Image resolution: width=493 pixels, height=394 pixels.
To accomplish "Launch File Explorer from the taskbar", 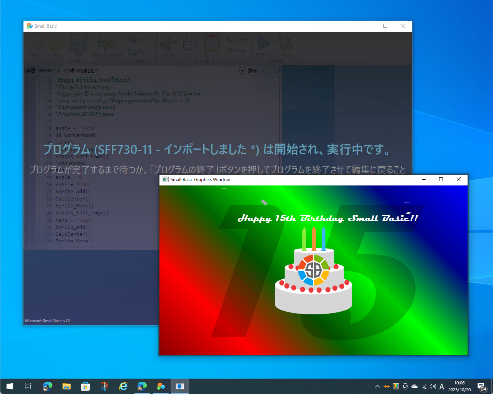I will [x=67, y=386].
